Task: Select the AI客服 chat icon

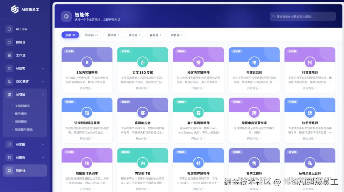Action: pyautogui.click(x=9, y=144)
